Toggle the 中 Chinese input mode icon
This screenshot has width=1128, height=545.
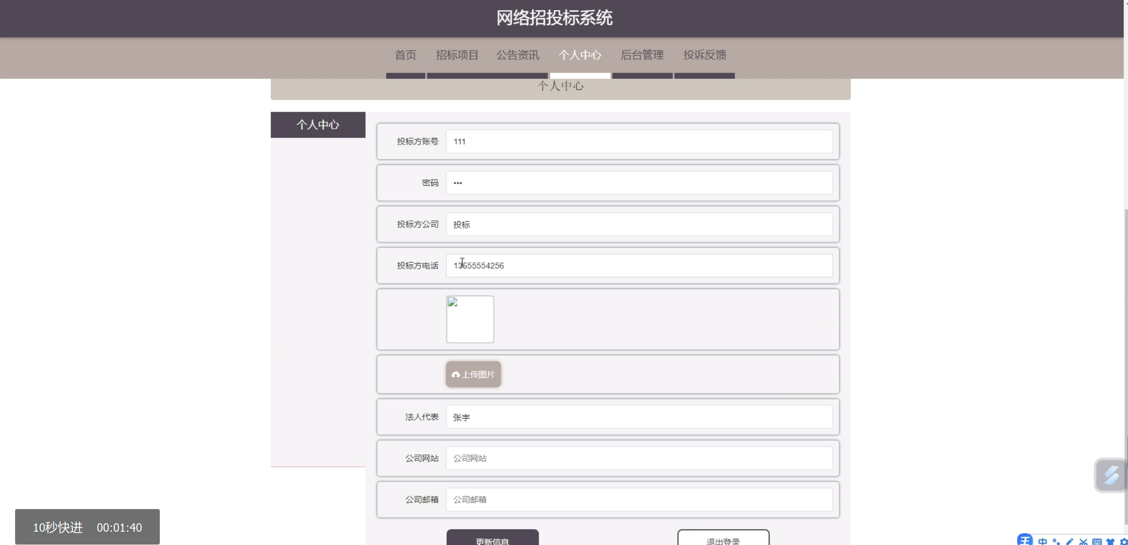(x=1043, y=541)
